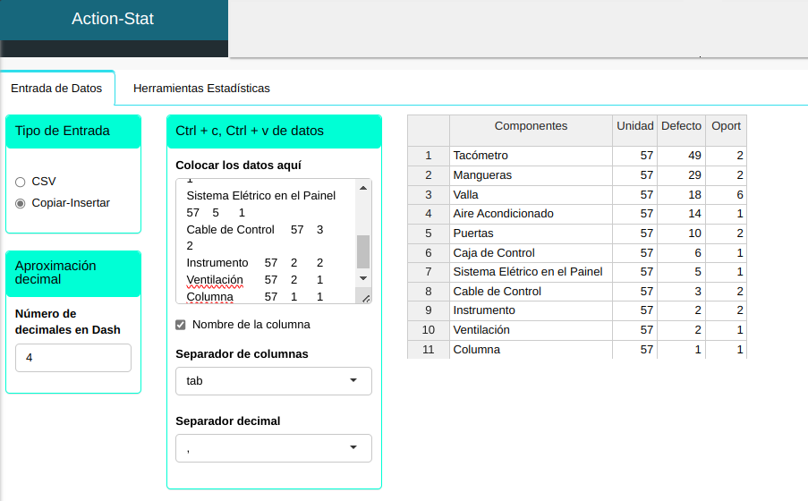
Task: Click the text area scrollbar thumb
Action: pyautogui.click(x=362, y=251)
